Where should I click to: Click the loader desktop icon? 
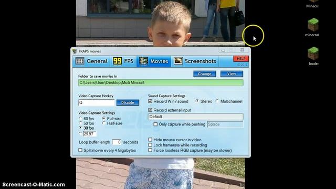click(x=313, y=56)
